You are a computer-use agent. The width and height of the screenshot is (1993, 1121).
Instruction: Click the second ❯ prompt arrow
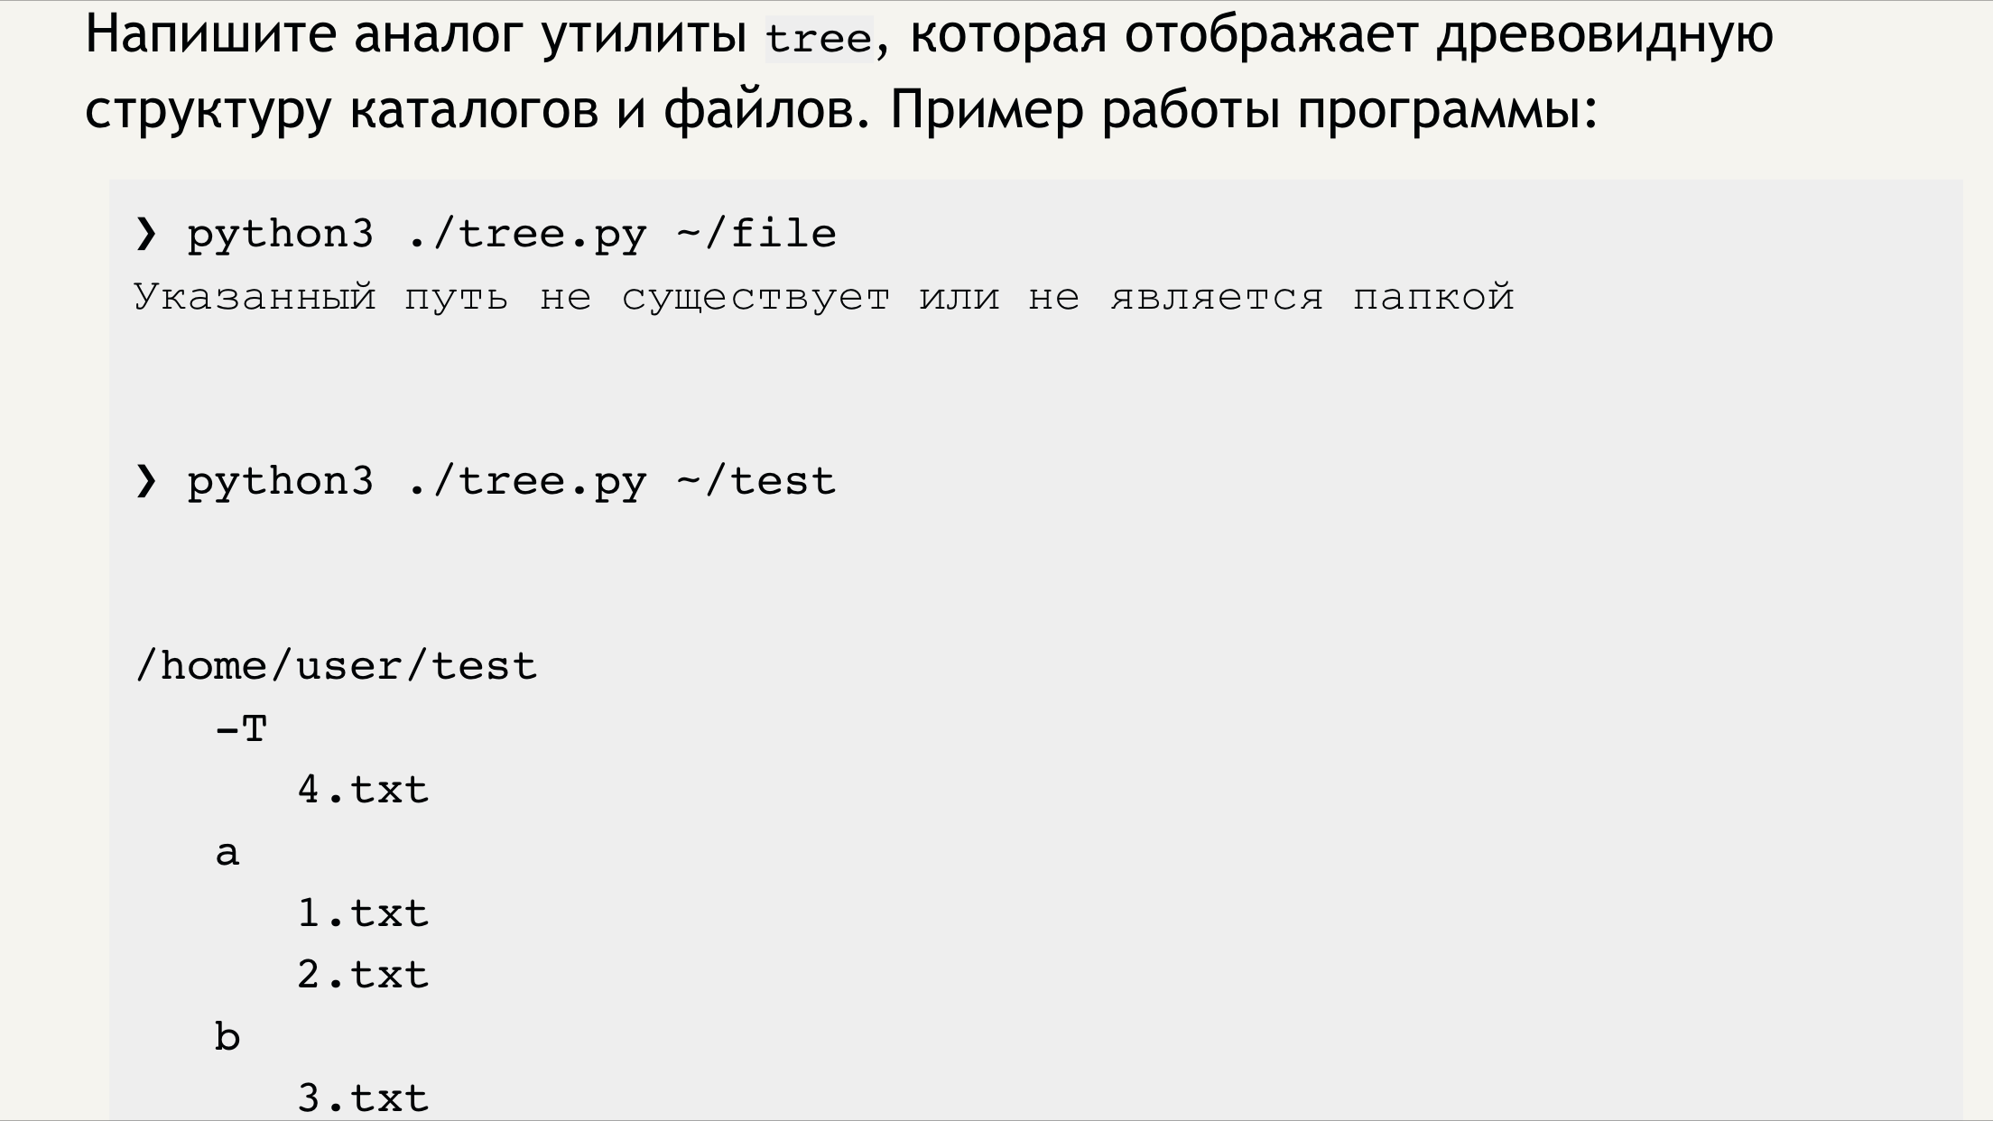[146, 481]
